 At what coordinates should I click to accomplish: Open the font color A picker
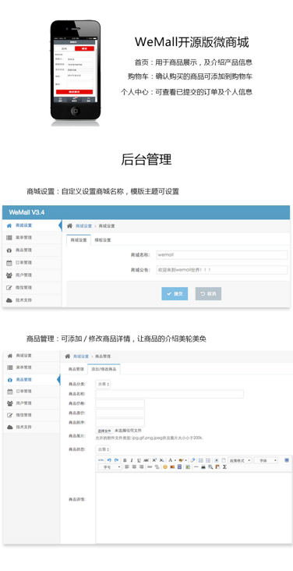pyautogui.click(x=171, y=460)
